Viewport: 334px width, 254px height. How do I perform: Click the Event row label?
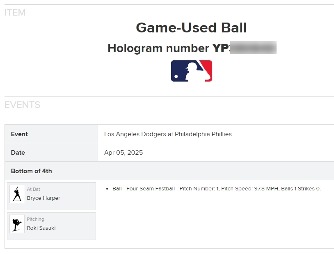click(x=19, y=134)
